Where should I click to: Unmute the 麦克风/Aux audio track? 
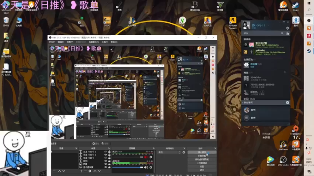146,157
